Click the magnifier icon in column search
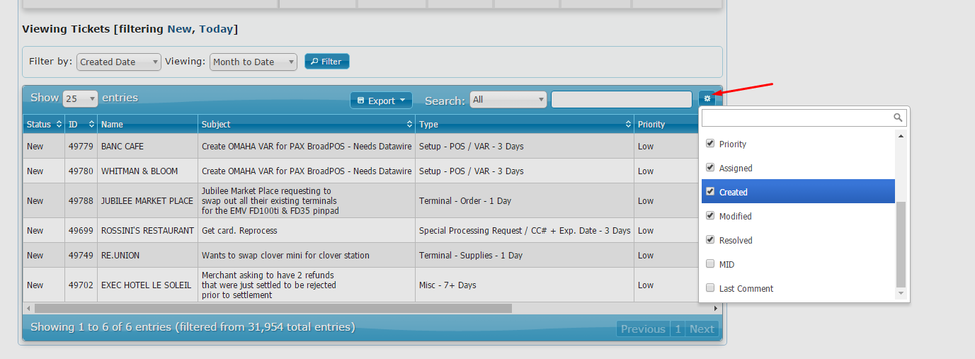The height and width of the screenshot is (359, 975). (898, 118)
